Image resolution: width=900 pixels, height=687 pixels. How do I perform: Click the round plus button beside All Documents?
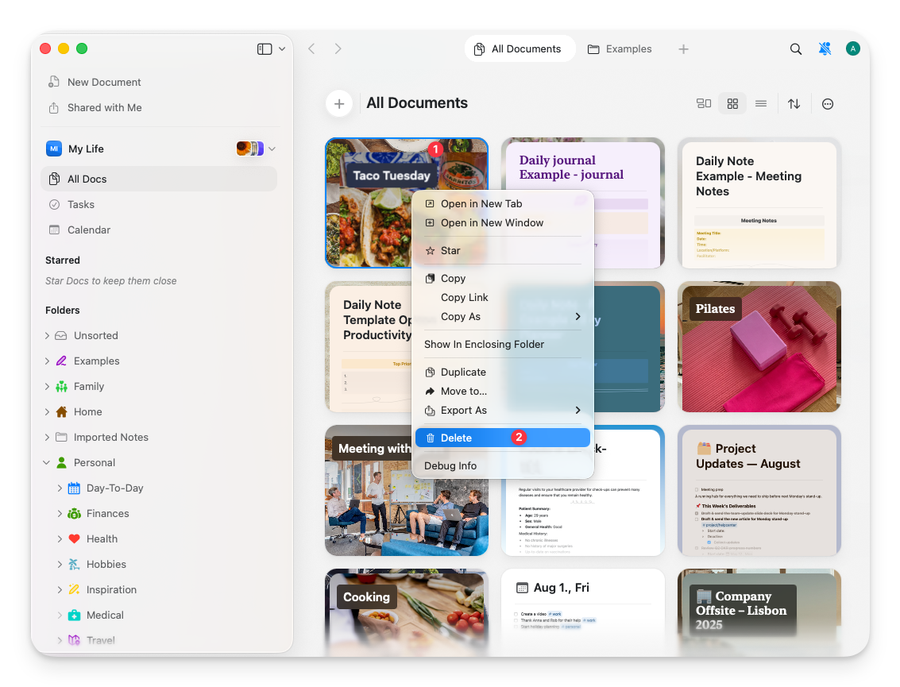tap(339, 104)
